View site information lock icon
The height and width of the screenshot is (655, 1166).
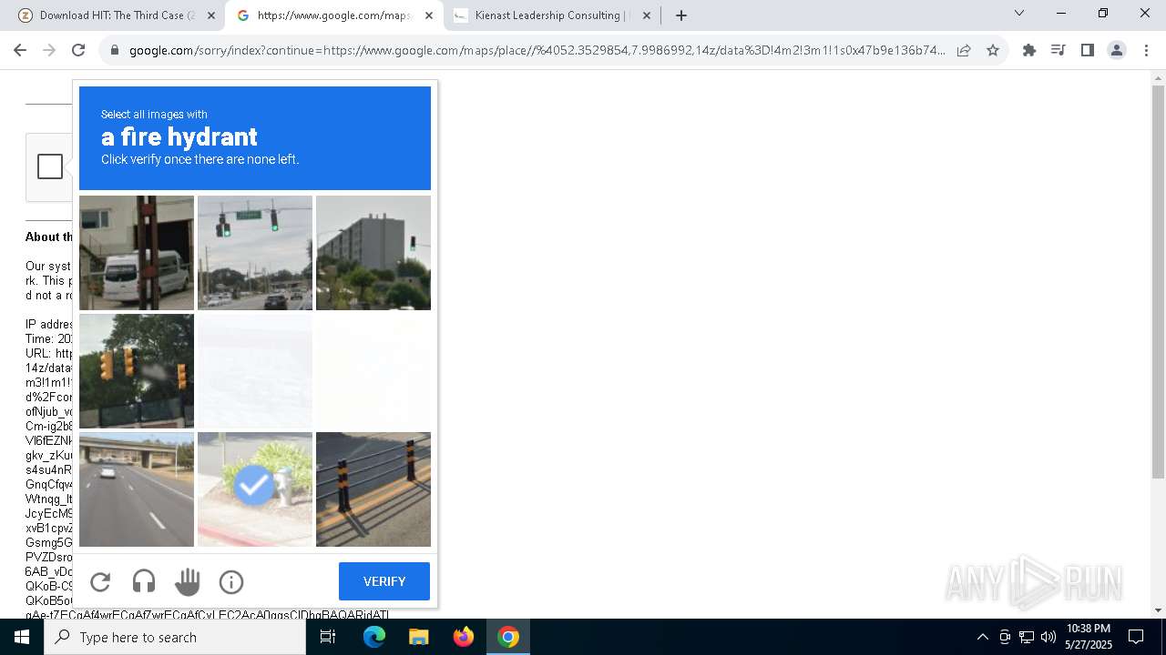click(114, 51)
